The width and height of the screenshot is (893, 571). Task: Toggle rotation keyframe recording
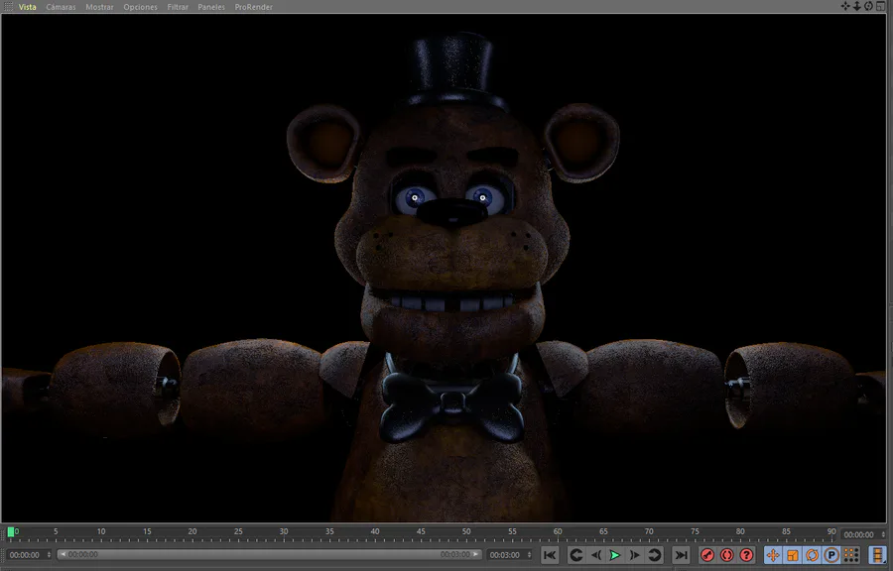tap(812, 555)
